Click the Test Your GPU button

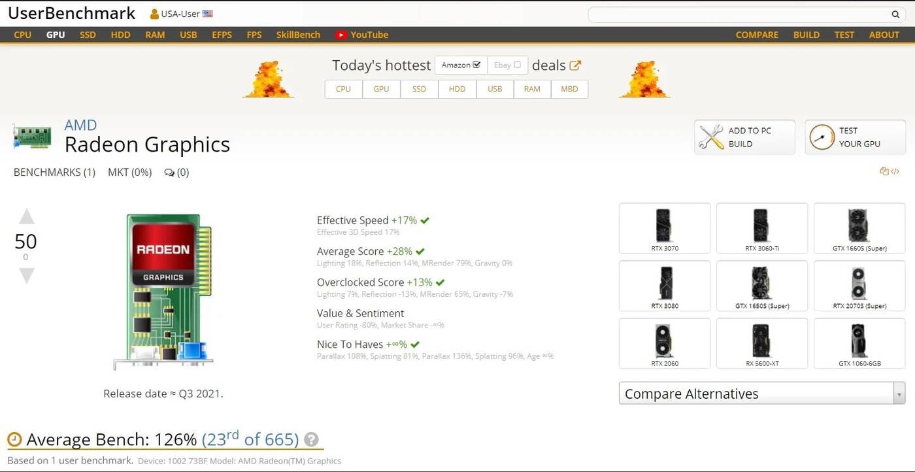tap(855, 137)
